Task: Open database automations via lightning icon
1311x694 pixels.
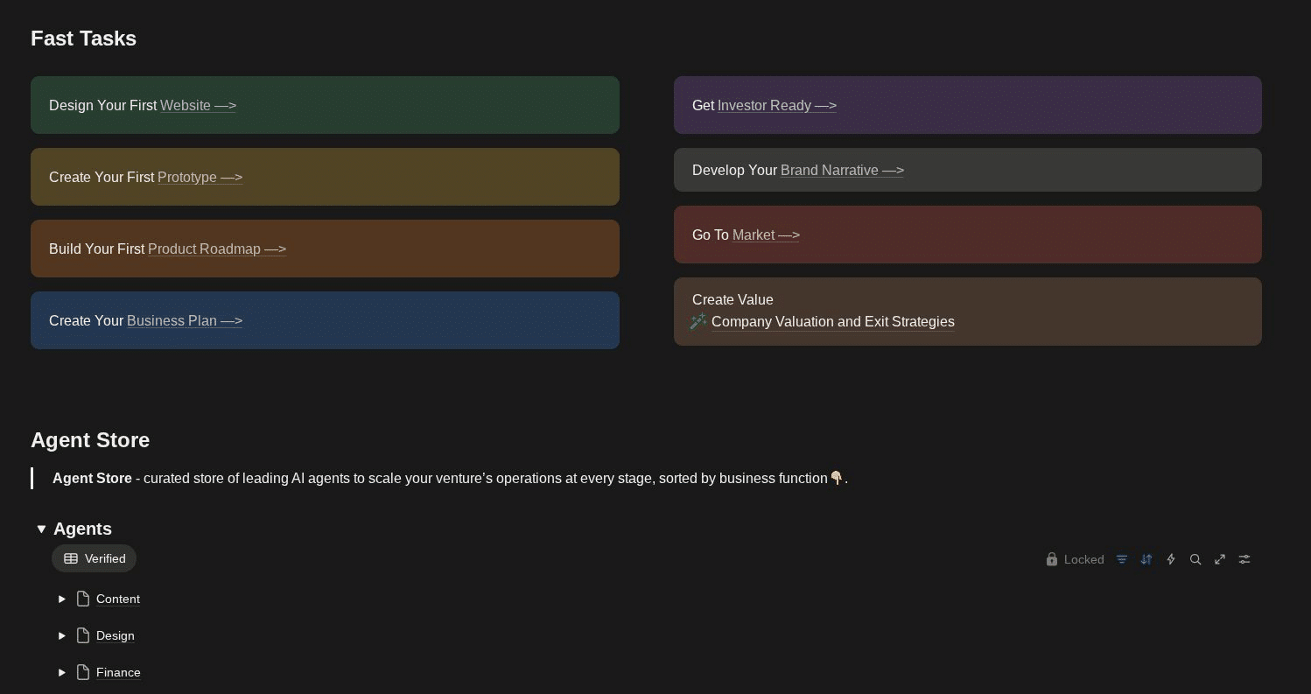Action: [1171, 559]
